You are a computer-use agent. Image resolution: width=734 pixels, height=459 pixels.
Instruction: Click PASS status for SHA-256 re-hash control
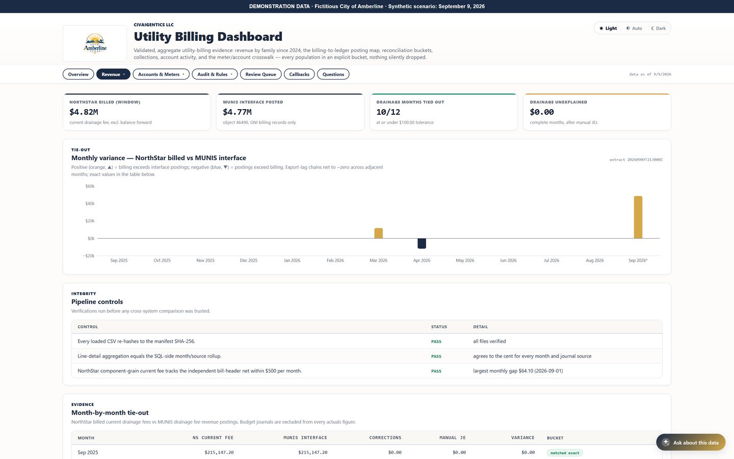436,341
